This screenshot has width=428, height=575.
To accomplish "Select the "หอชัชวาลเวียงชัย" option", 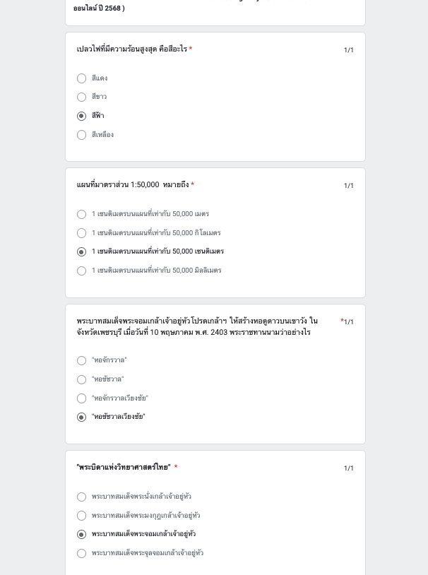I will [82, 417].
